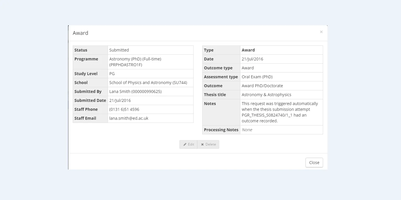Click the Submitted Date row value

point(120,100)
